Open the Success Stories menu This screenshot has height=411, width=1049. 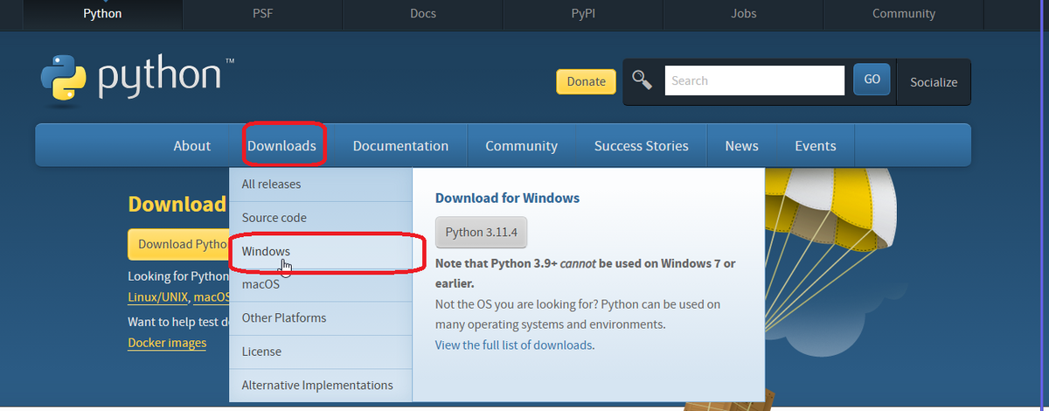coord(641,146)
